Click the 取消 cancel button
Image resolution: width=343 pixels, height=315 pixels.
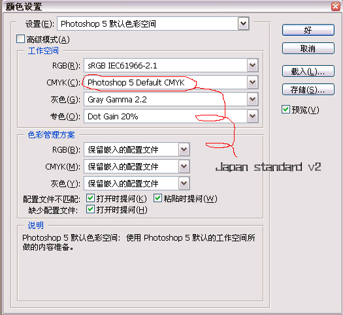point(308,48)
